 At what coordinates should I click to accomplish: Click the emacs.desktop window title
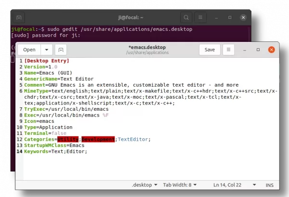click(147, 47)
